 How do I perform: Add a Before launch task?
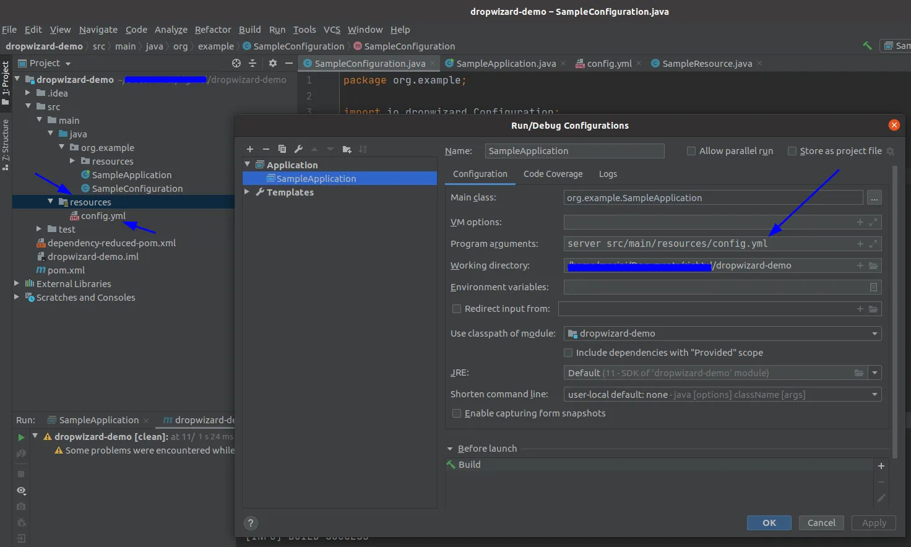(x=881, y=466)
